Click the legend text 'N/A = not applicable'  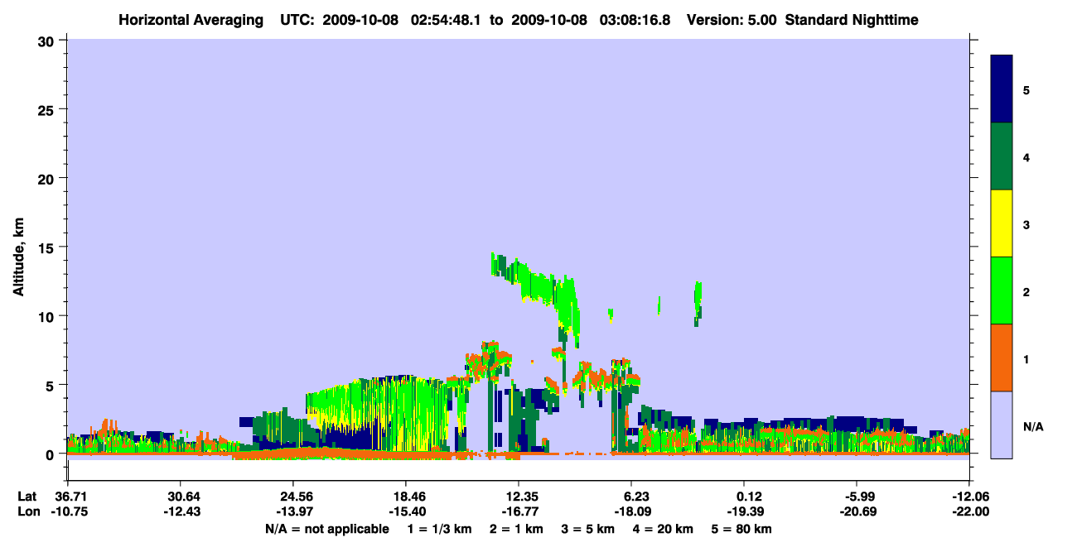click(x=326, y=529)
